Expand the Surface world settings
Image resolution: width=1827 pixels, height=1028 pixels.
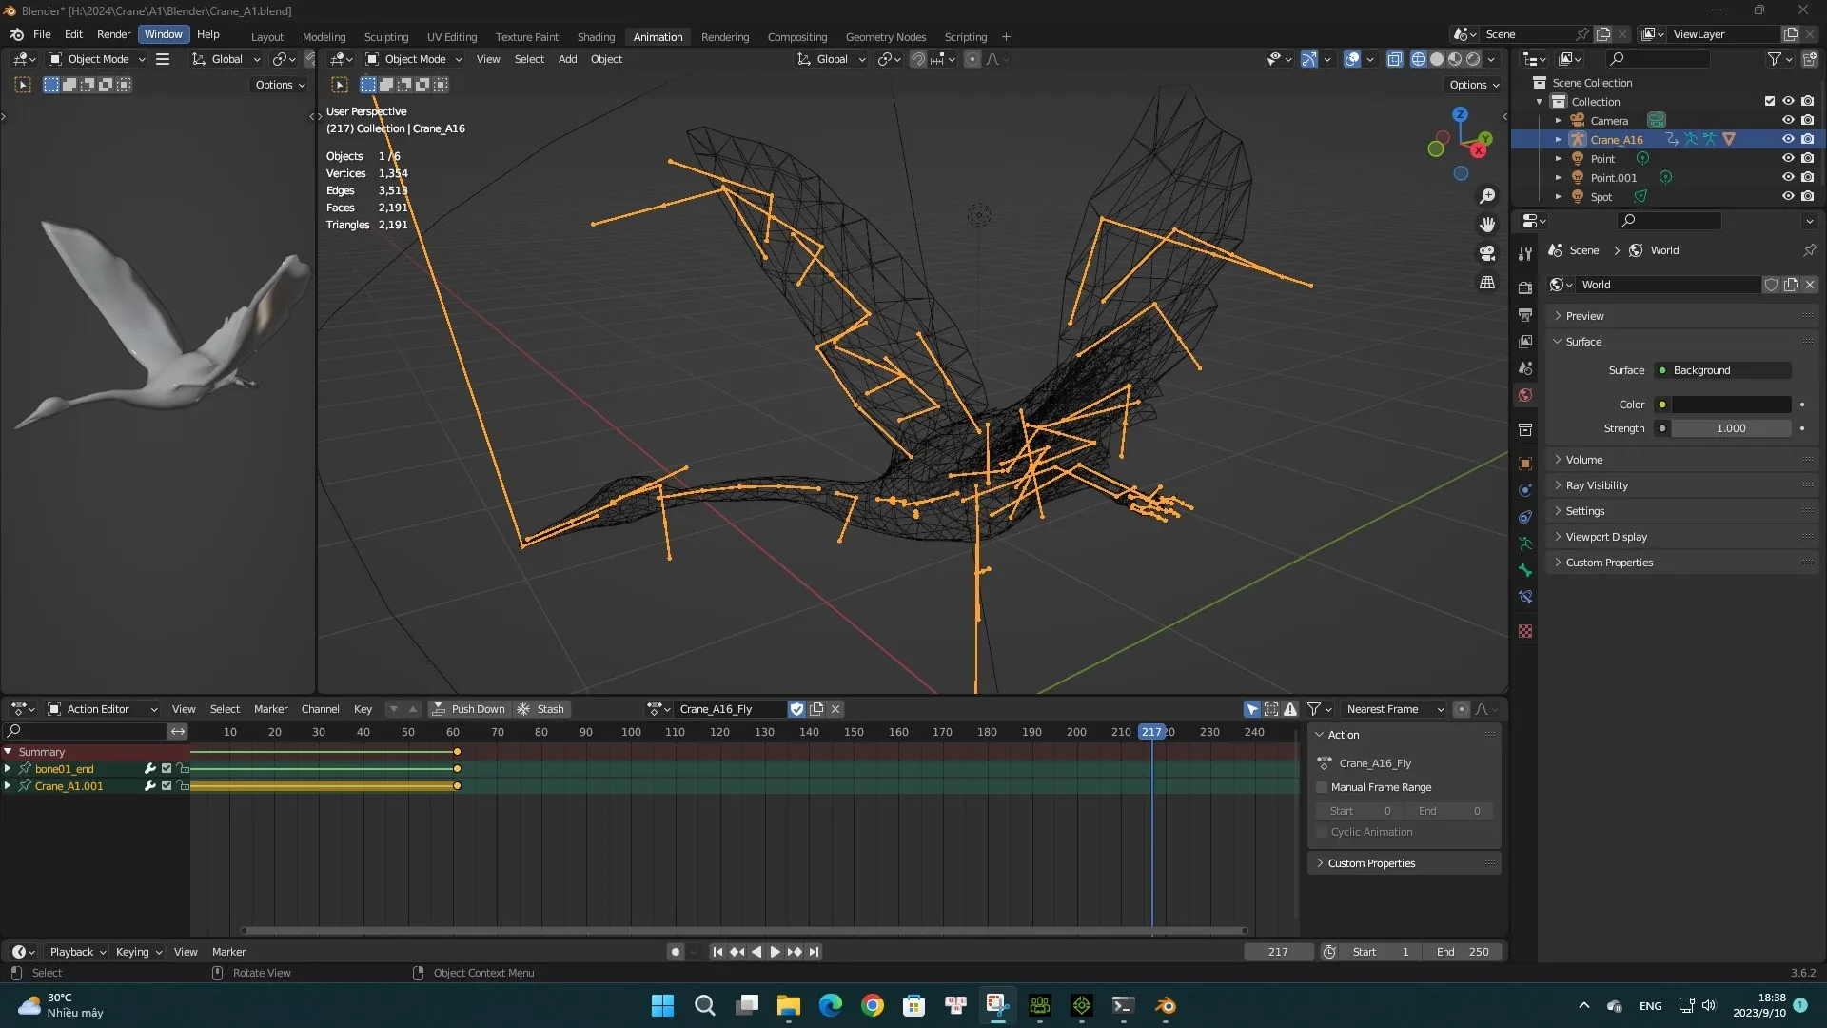[x=1583, y=340]
